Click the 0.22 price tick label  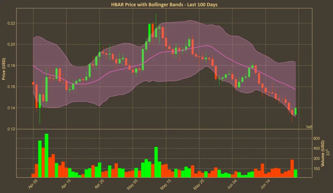coord(11,23)
